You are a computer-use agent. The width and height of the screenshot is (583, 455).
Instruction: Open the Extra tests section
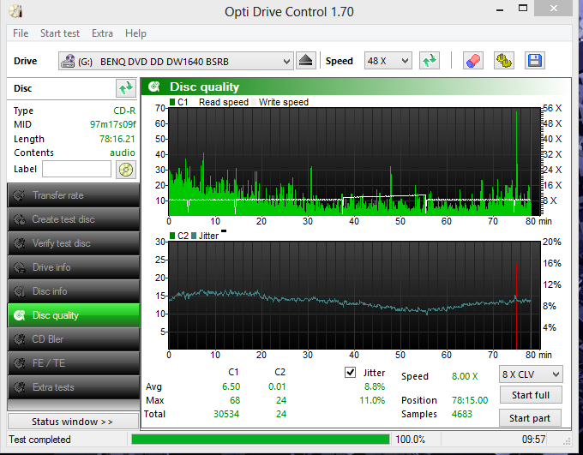coord(74,387)
